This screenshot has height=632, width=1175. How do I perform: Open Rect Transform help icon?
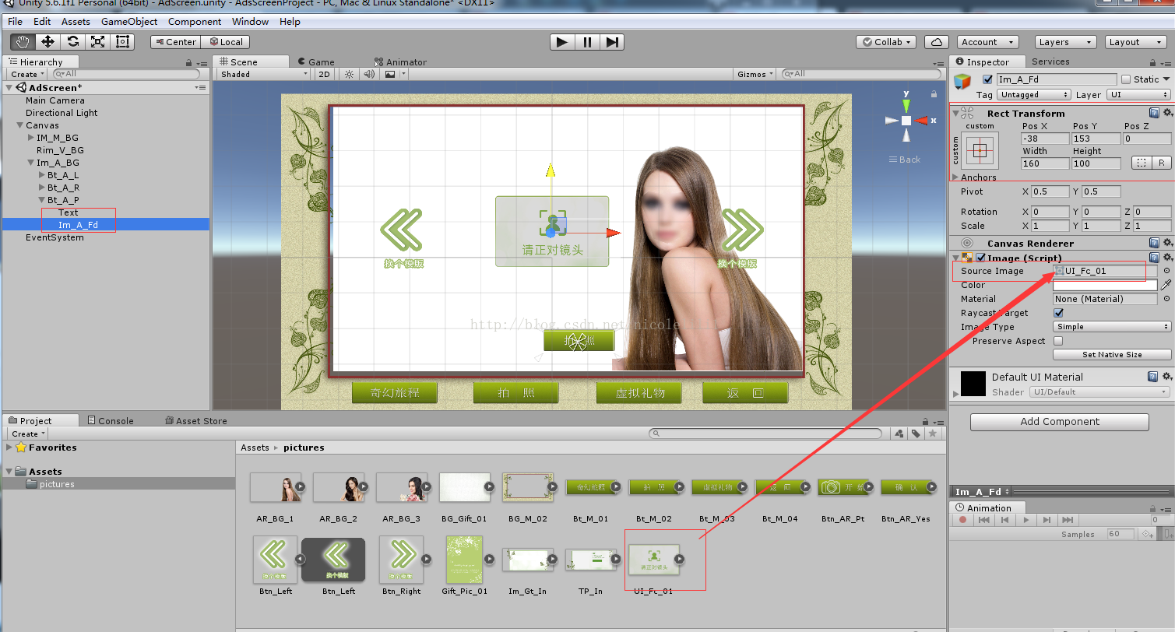pyautogui.click(x=1153, y=113)
